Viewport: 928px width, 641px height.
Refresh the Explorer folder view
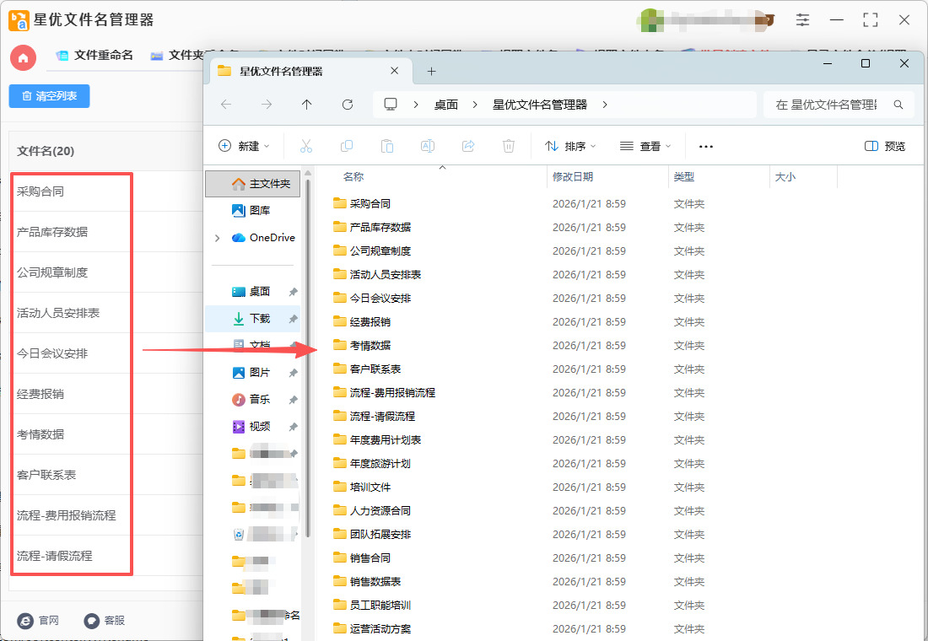[x=348, y=105]
